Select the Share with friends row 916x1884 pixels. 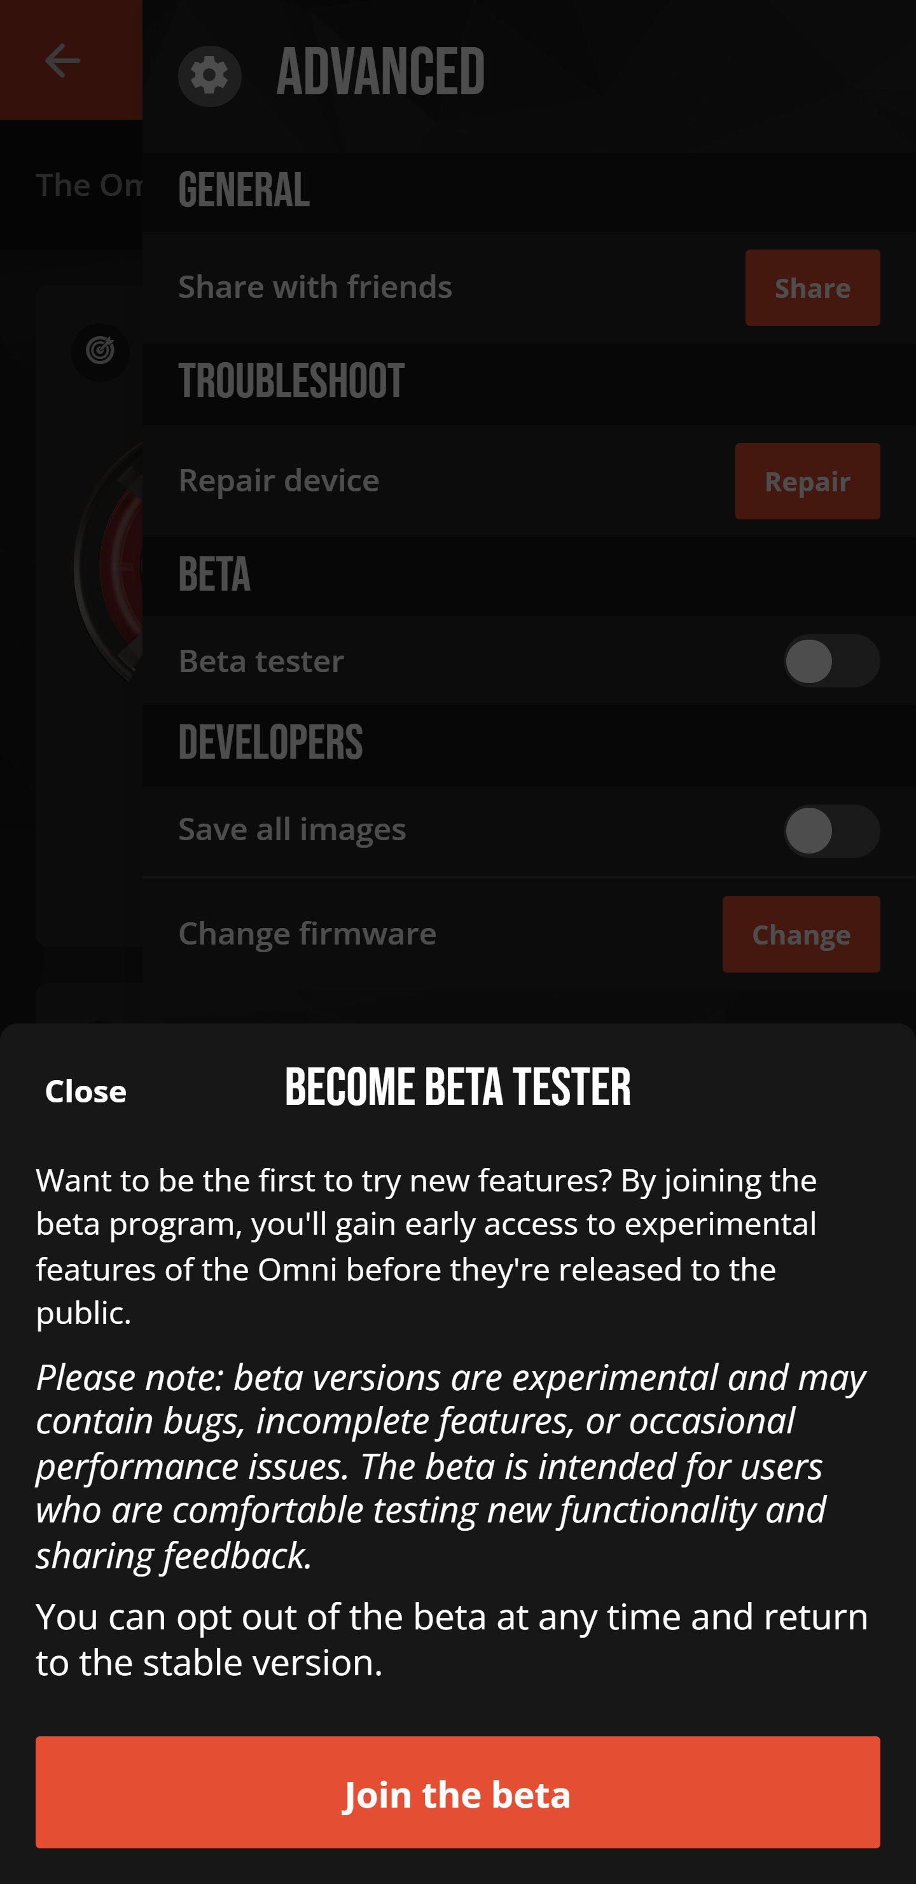pos(529,288)
